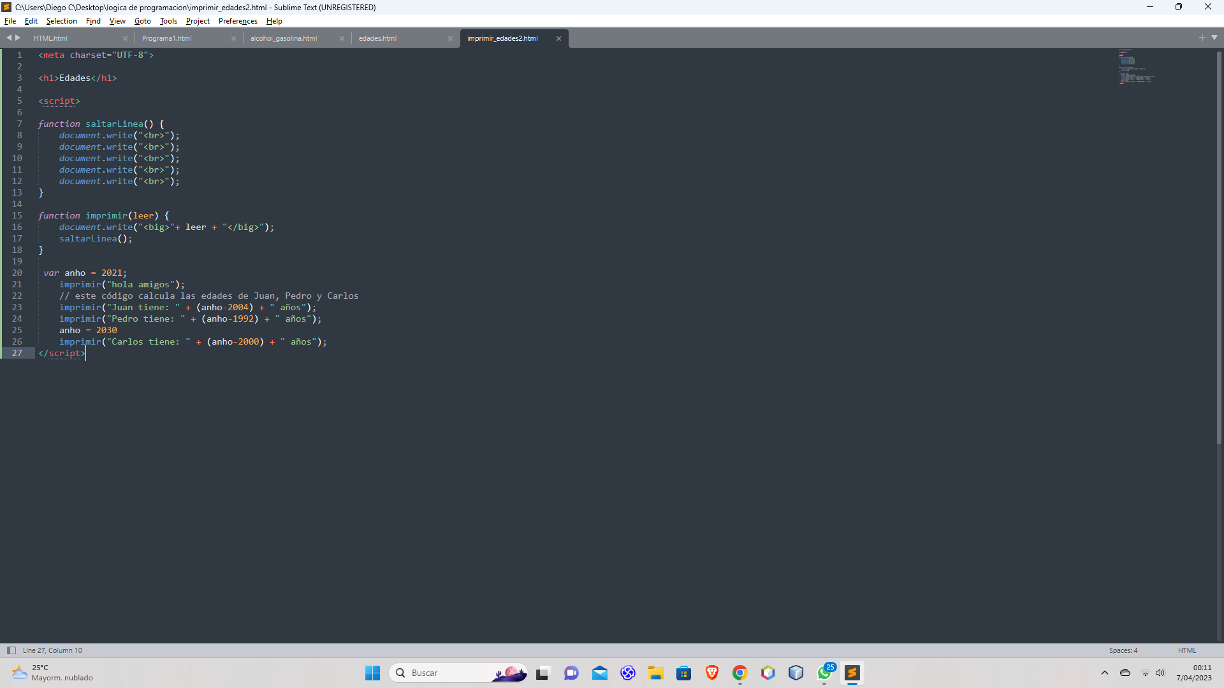This screenshot has width=1224, height=688.
Task: Open the OneDrive cloud tray icon
Action: (1125, 673)
